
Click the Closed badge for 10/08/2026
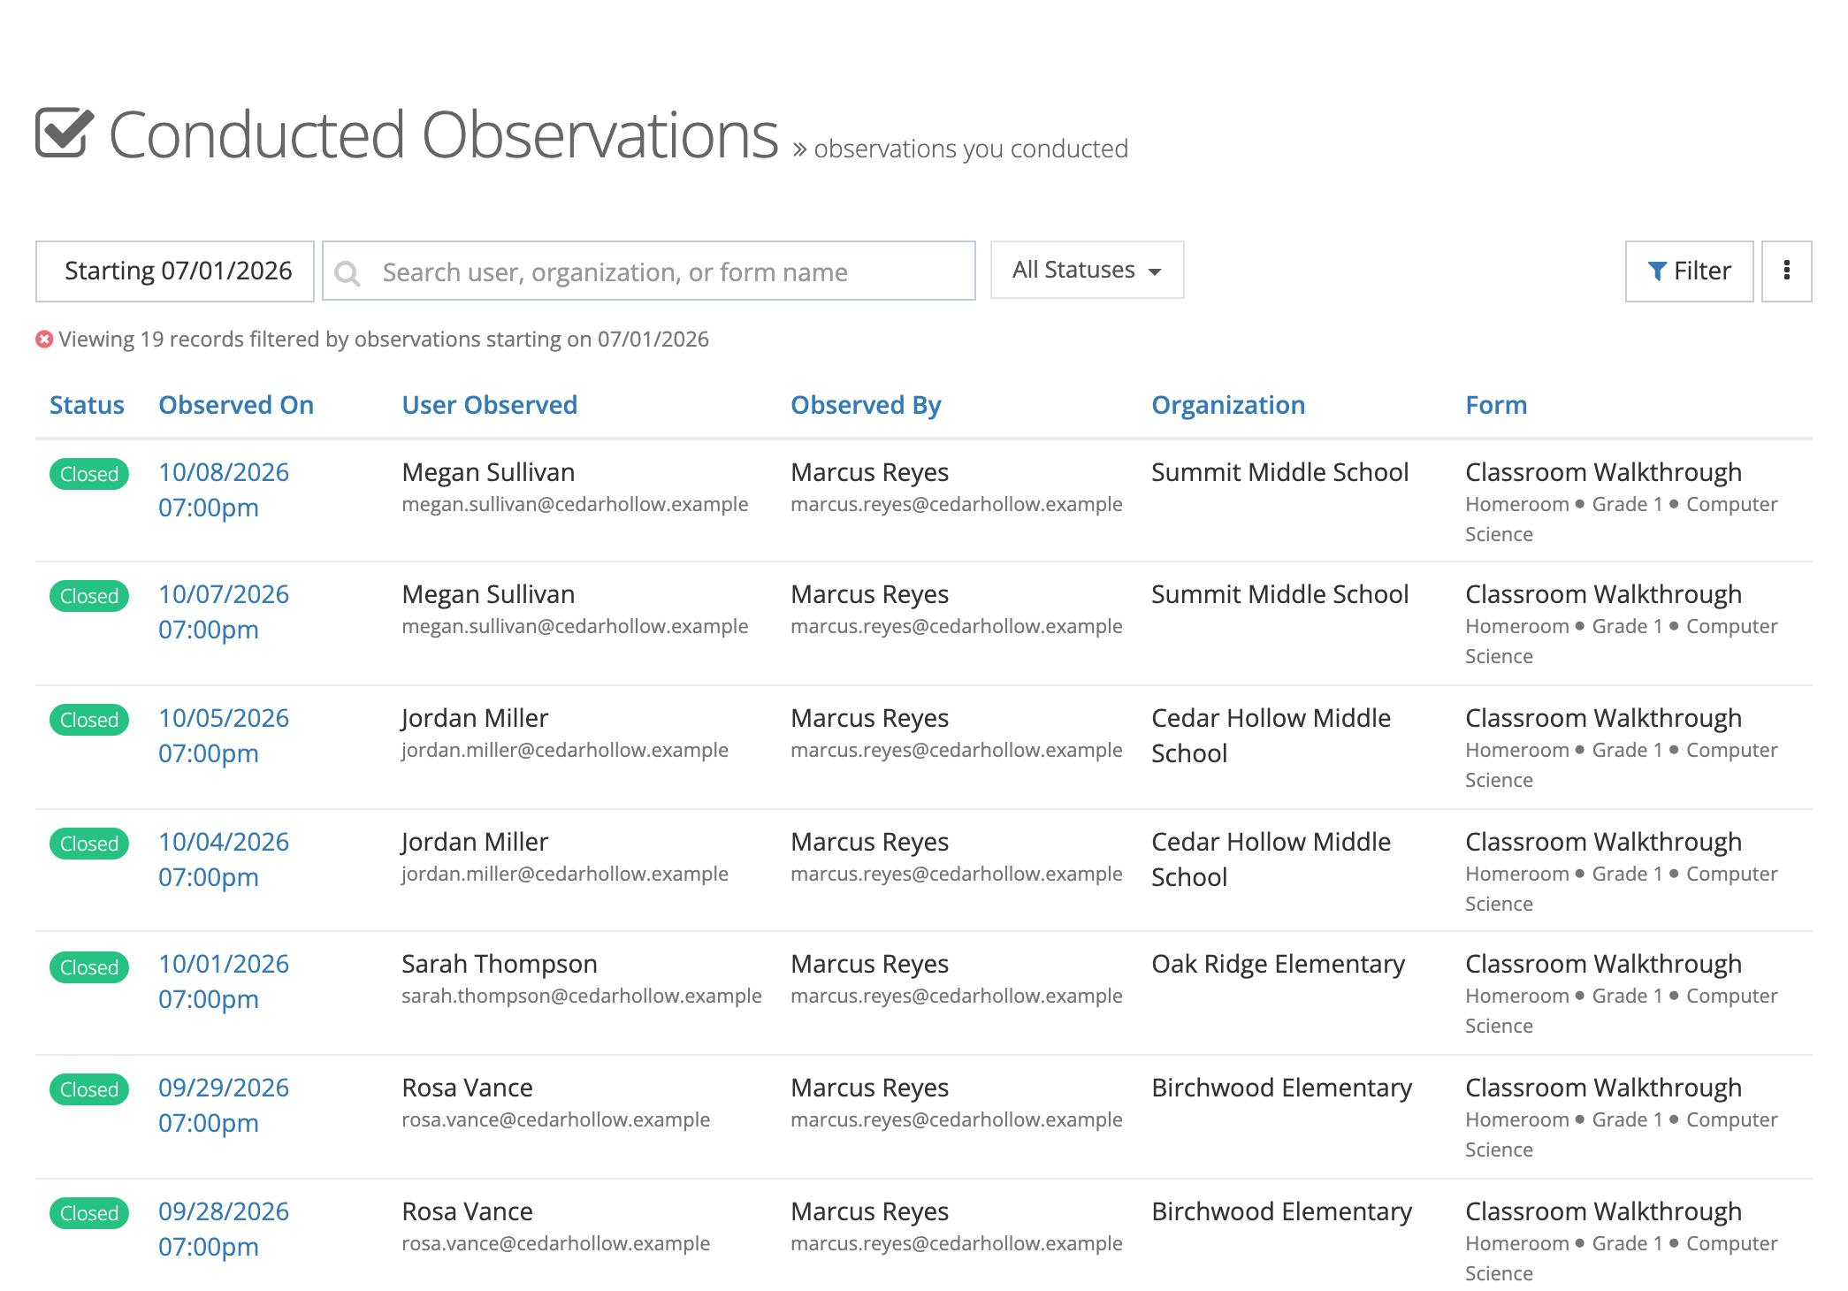(x=89, y=474)
